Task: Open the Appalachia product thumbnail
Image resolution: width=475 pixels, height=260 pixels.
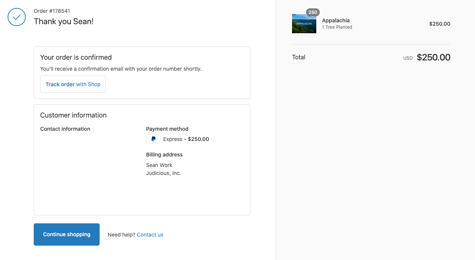Action: (304, 23)
